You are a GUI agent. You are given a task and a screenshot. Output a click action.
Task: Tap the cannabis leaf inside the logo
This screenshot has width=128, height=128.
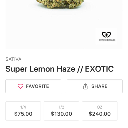click(x=106, y=35)
